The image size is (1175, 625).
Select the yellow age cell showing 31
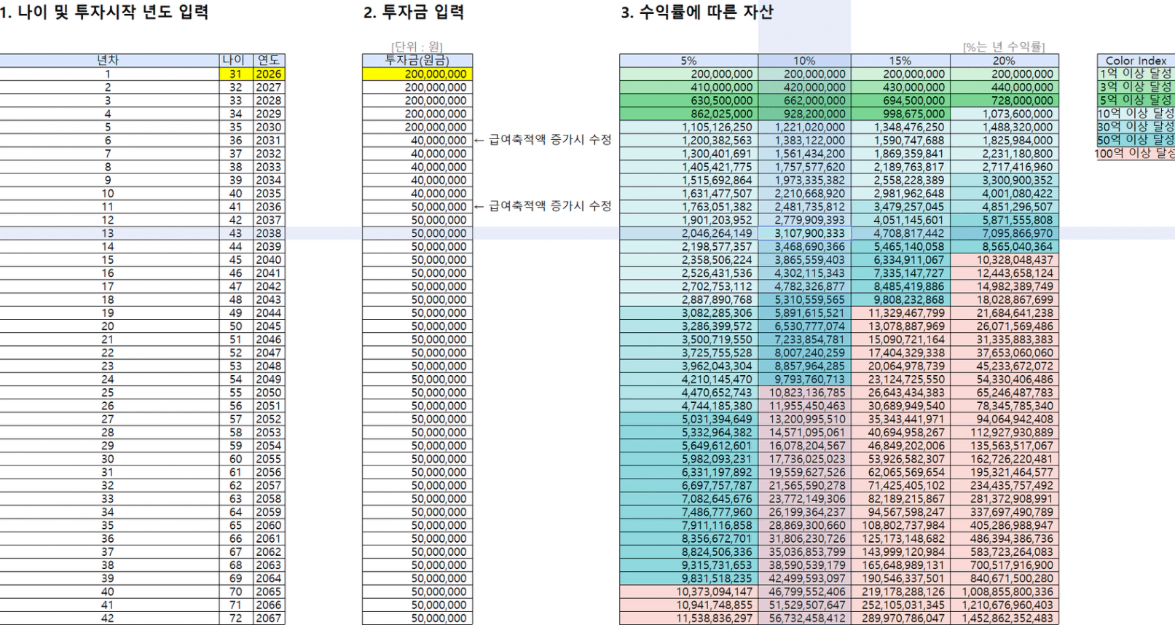(236, 74)
